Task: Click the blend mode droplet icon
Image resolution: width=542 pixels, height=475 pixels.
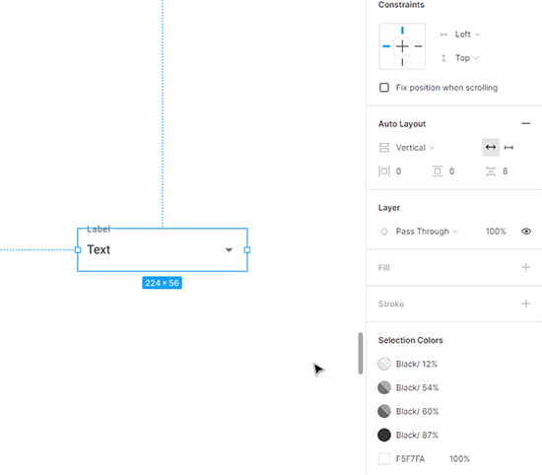Action: pos(384,232)
